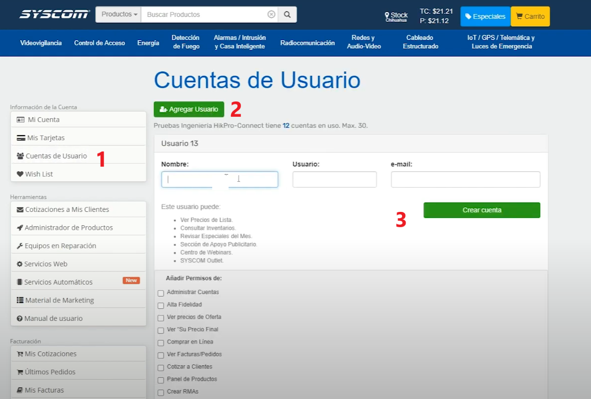Screen dimensions: 591x399
Task: Click the Crear cuenta button
Action: [482, 210]
